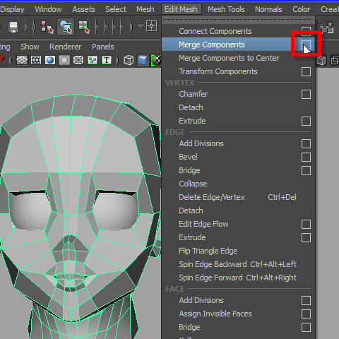Switch to wireframe cube display icon
This screenshot has width=339, height=339.
[x=129, y=60]
